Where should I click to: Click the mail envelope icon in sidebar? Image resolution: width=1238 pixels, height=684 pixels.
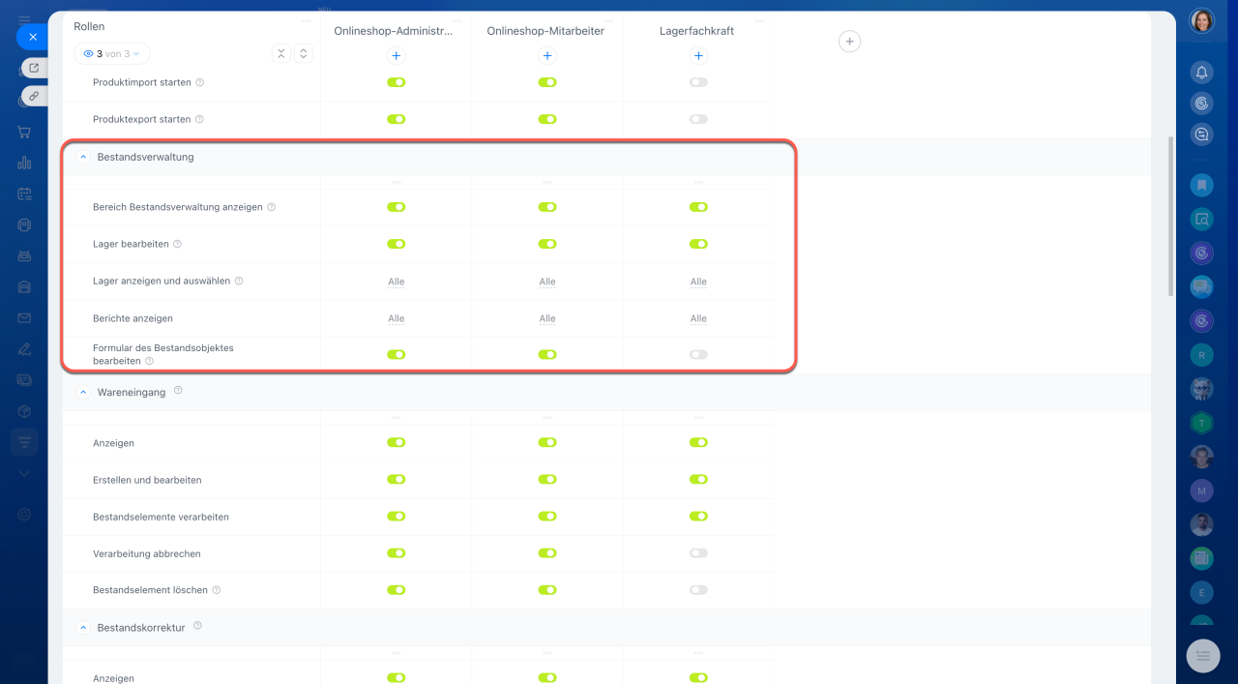pyautogui.click(x=24, y=317)
